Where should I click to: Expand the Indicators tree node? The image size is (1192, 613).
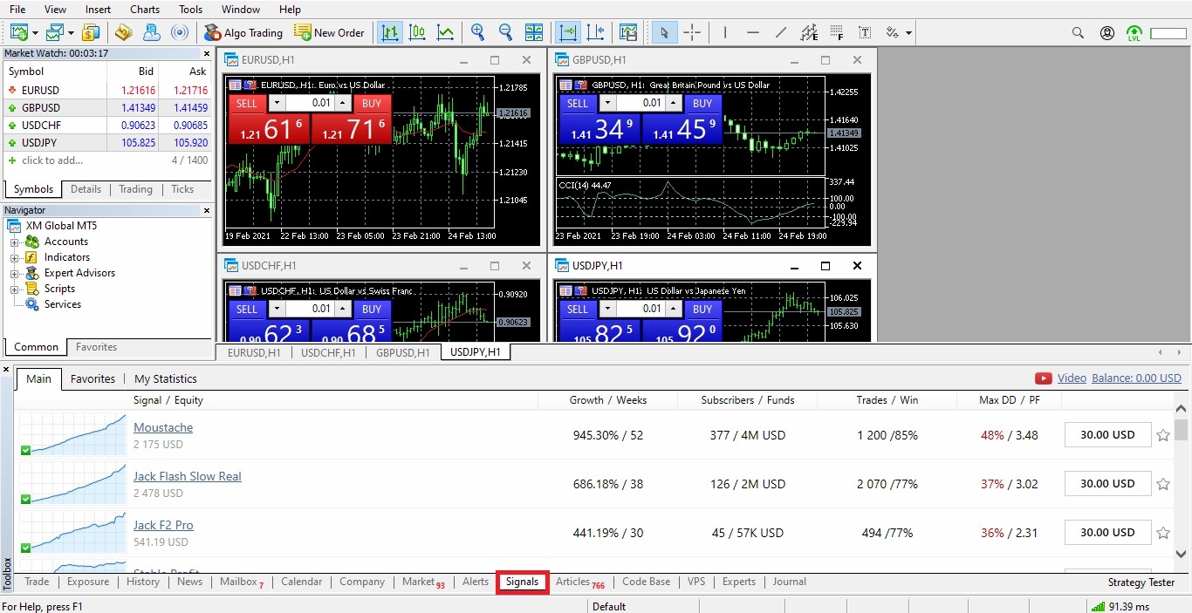click(14, 257)
